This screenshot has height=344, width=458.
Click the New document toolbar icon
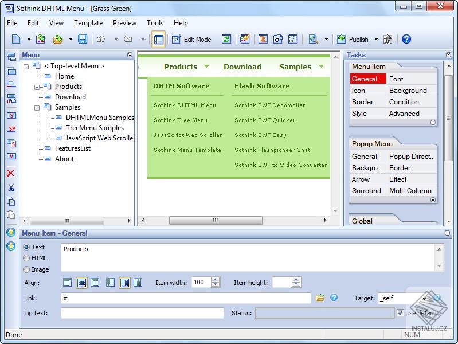pos(16,40)
